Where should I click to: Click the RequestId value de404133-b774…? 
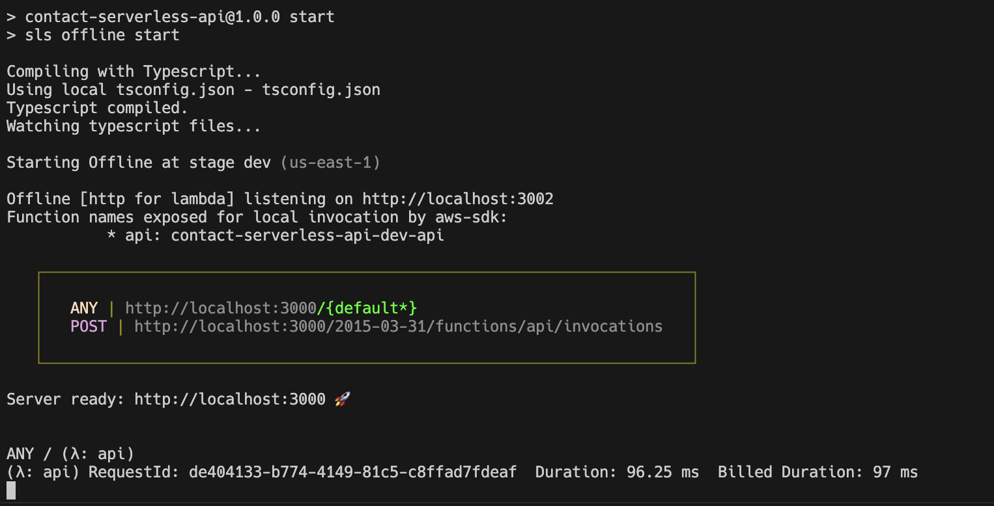tap(352, 472)
